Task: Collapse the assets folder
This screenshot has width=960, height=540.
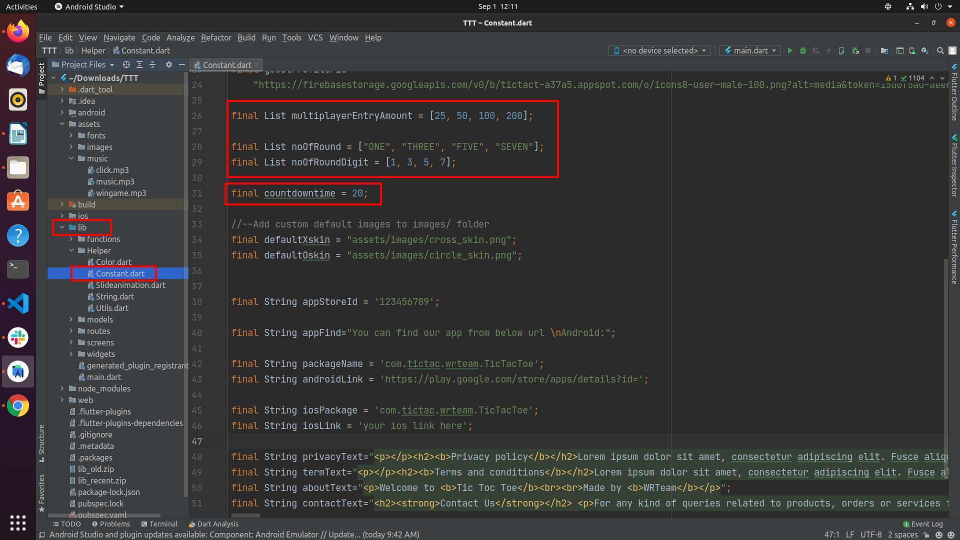Action: 62,124
